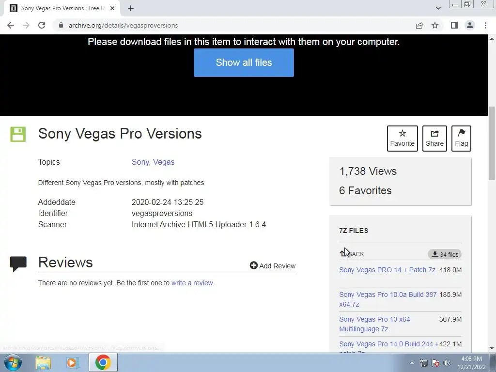
Task: Click the write a review link
Action: click(192, 283)
